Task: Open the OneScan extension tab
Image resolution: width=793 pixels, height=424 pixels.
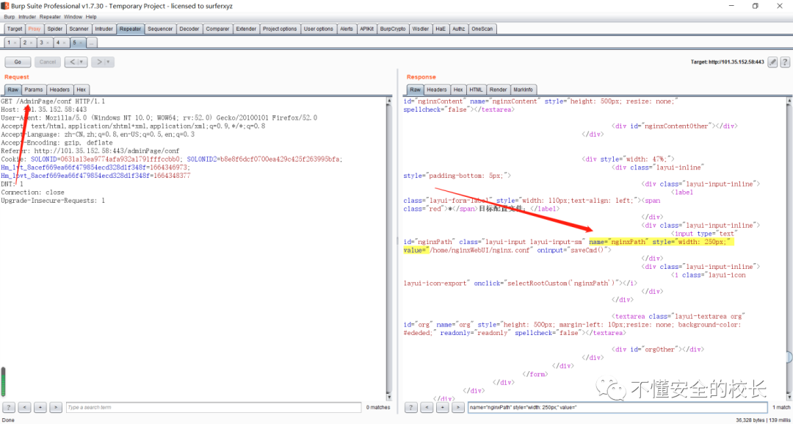Action: [x=482, y=29]
